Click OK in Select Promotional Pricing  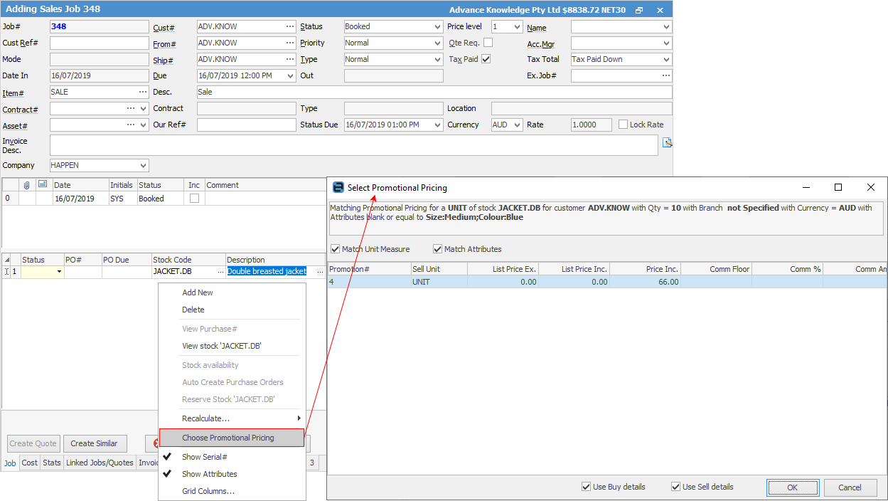(x=792, y=487)
